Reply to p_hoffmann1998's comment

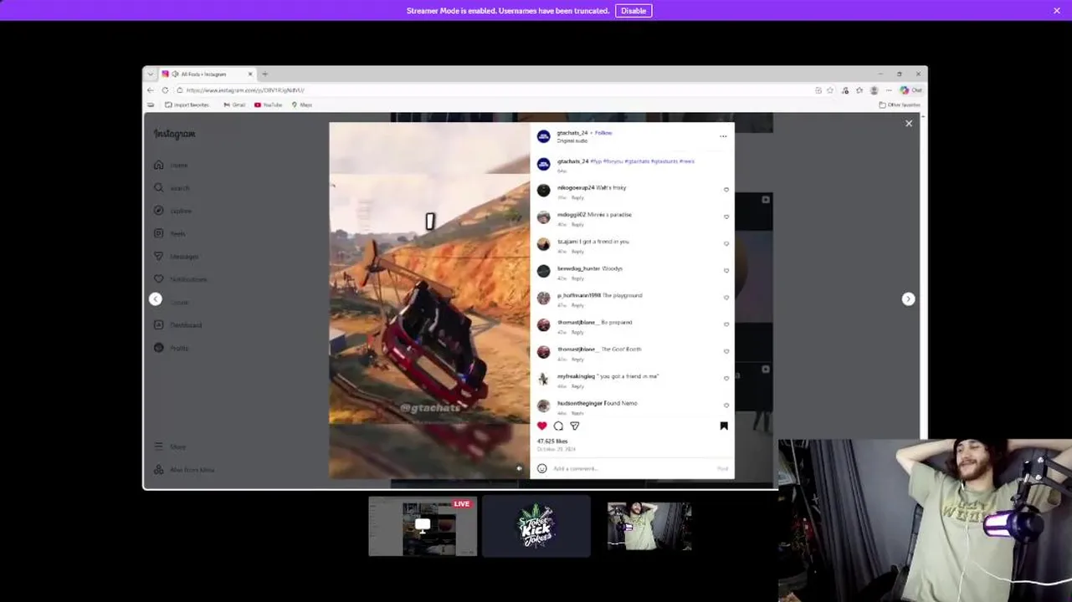pos(577,305)
